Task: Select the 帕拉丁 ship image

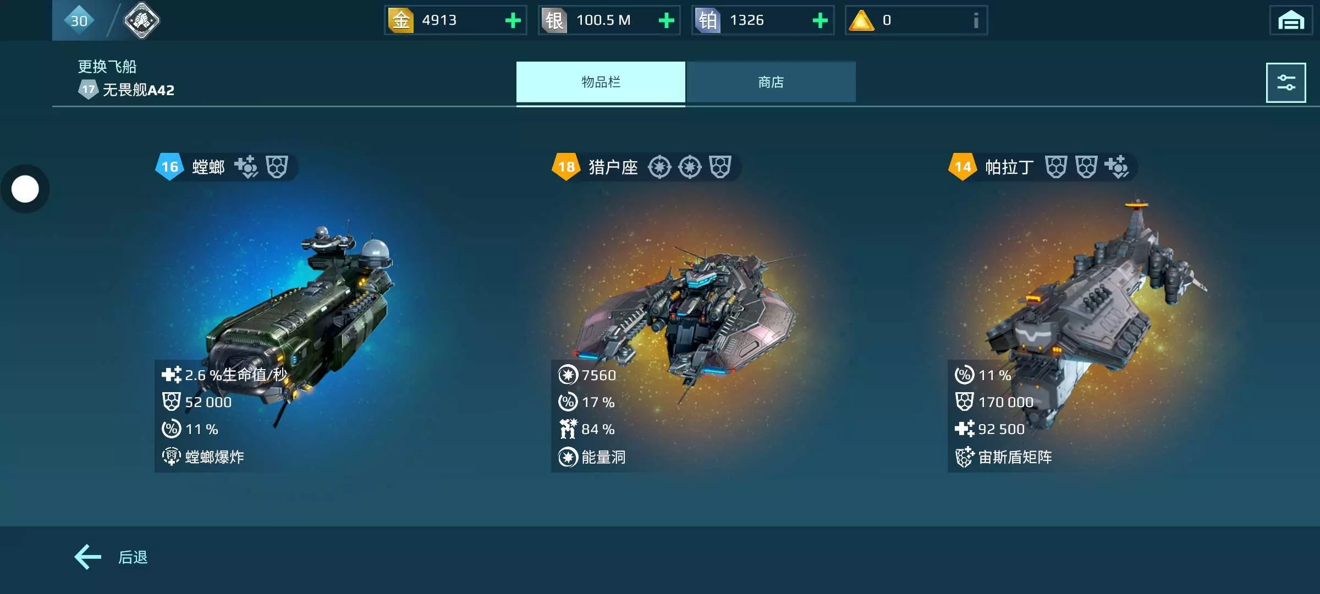Action: pyautogui.click(x=1094, y=308)
